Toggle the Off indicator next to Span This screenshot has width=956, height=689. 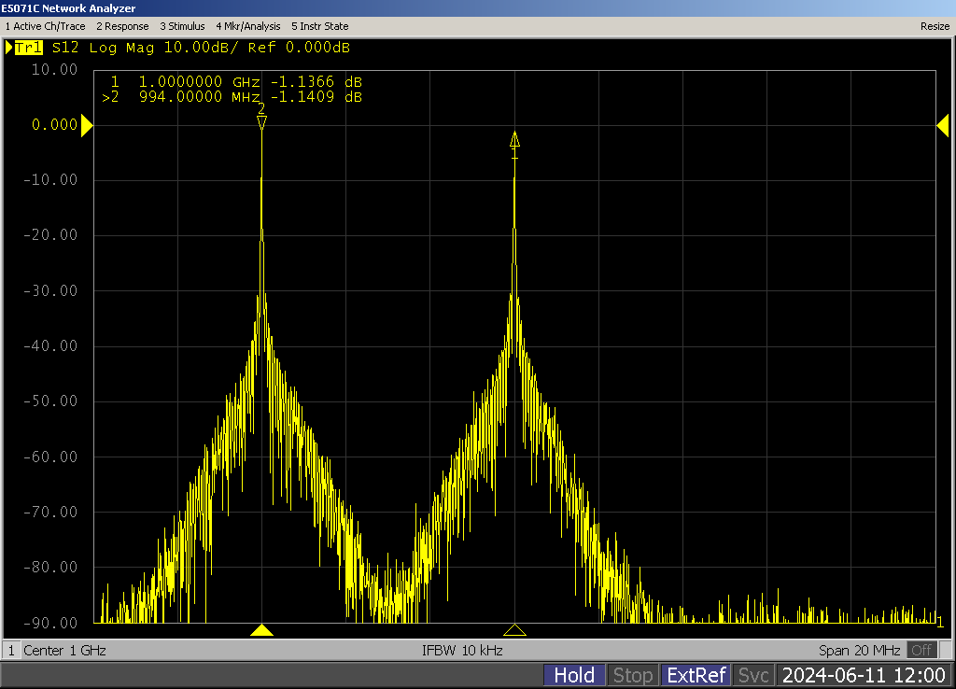[921, 650]
